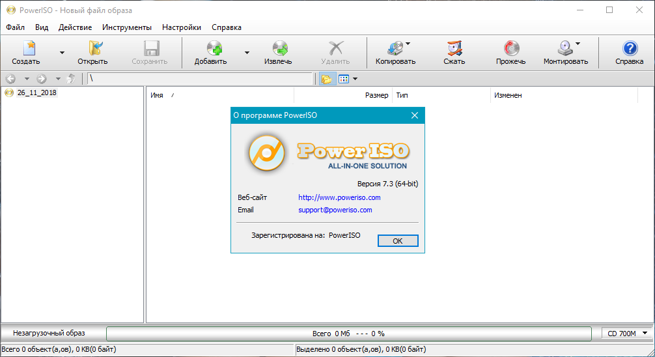Click the view mode grid icon
This screenshot has width=655, height=357.
coord(344,79)
